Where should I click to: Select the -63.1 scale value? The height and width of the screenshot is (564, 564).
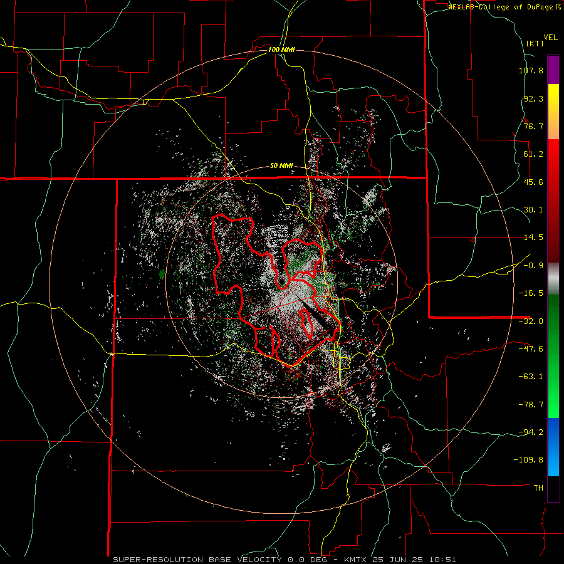[x=531, y=377]
